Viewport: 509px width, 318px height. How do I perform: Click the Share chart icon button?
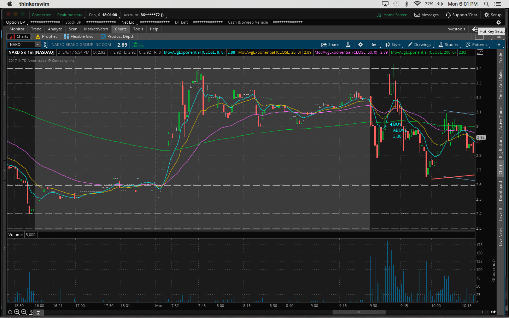[x=329, y=45]
